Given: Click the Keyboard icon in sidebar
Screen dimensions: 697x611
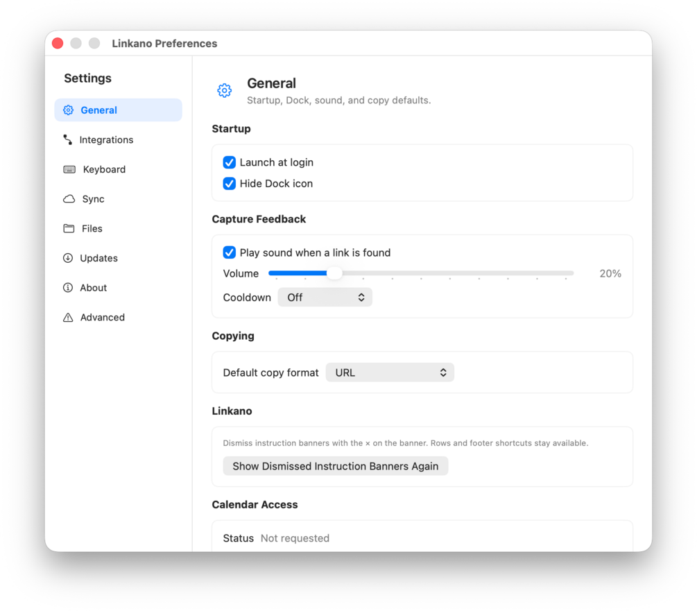Looking at the screenshot, I should [69, 169].
